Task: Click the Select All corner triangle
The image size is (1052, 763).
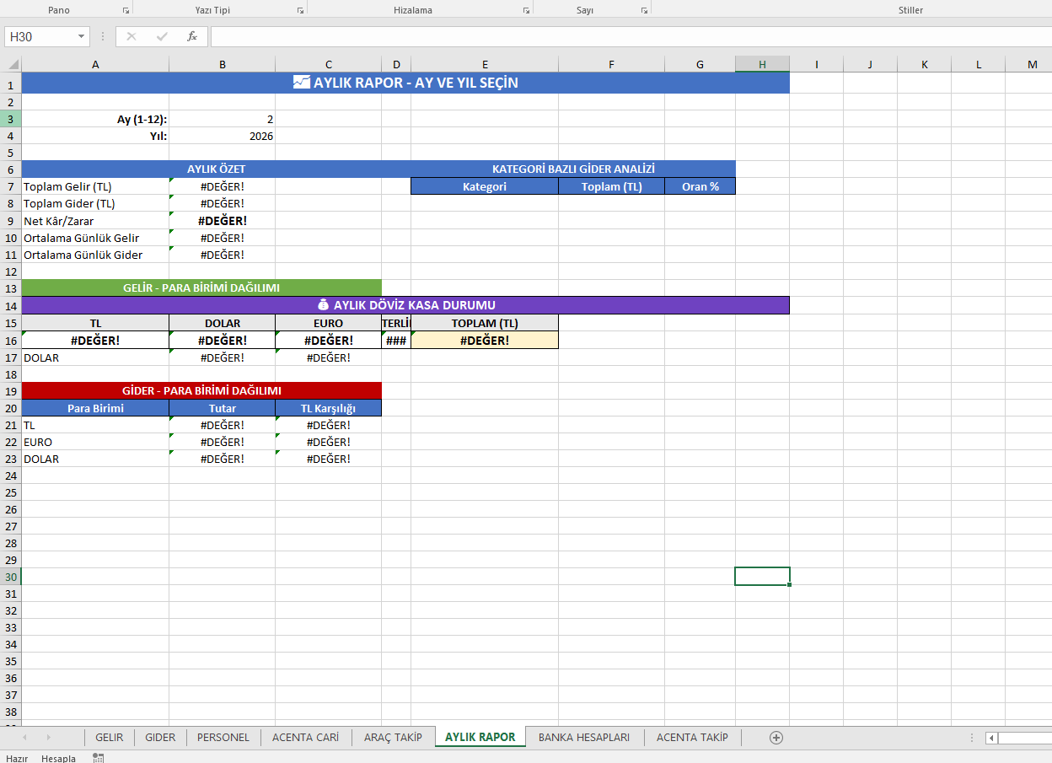Action: pyautogui.click(x=11, y=65)
